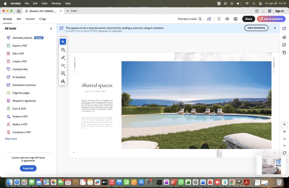Pick the highlighter pen tool
Screen dimensions: 289x188
[63, 58]
